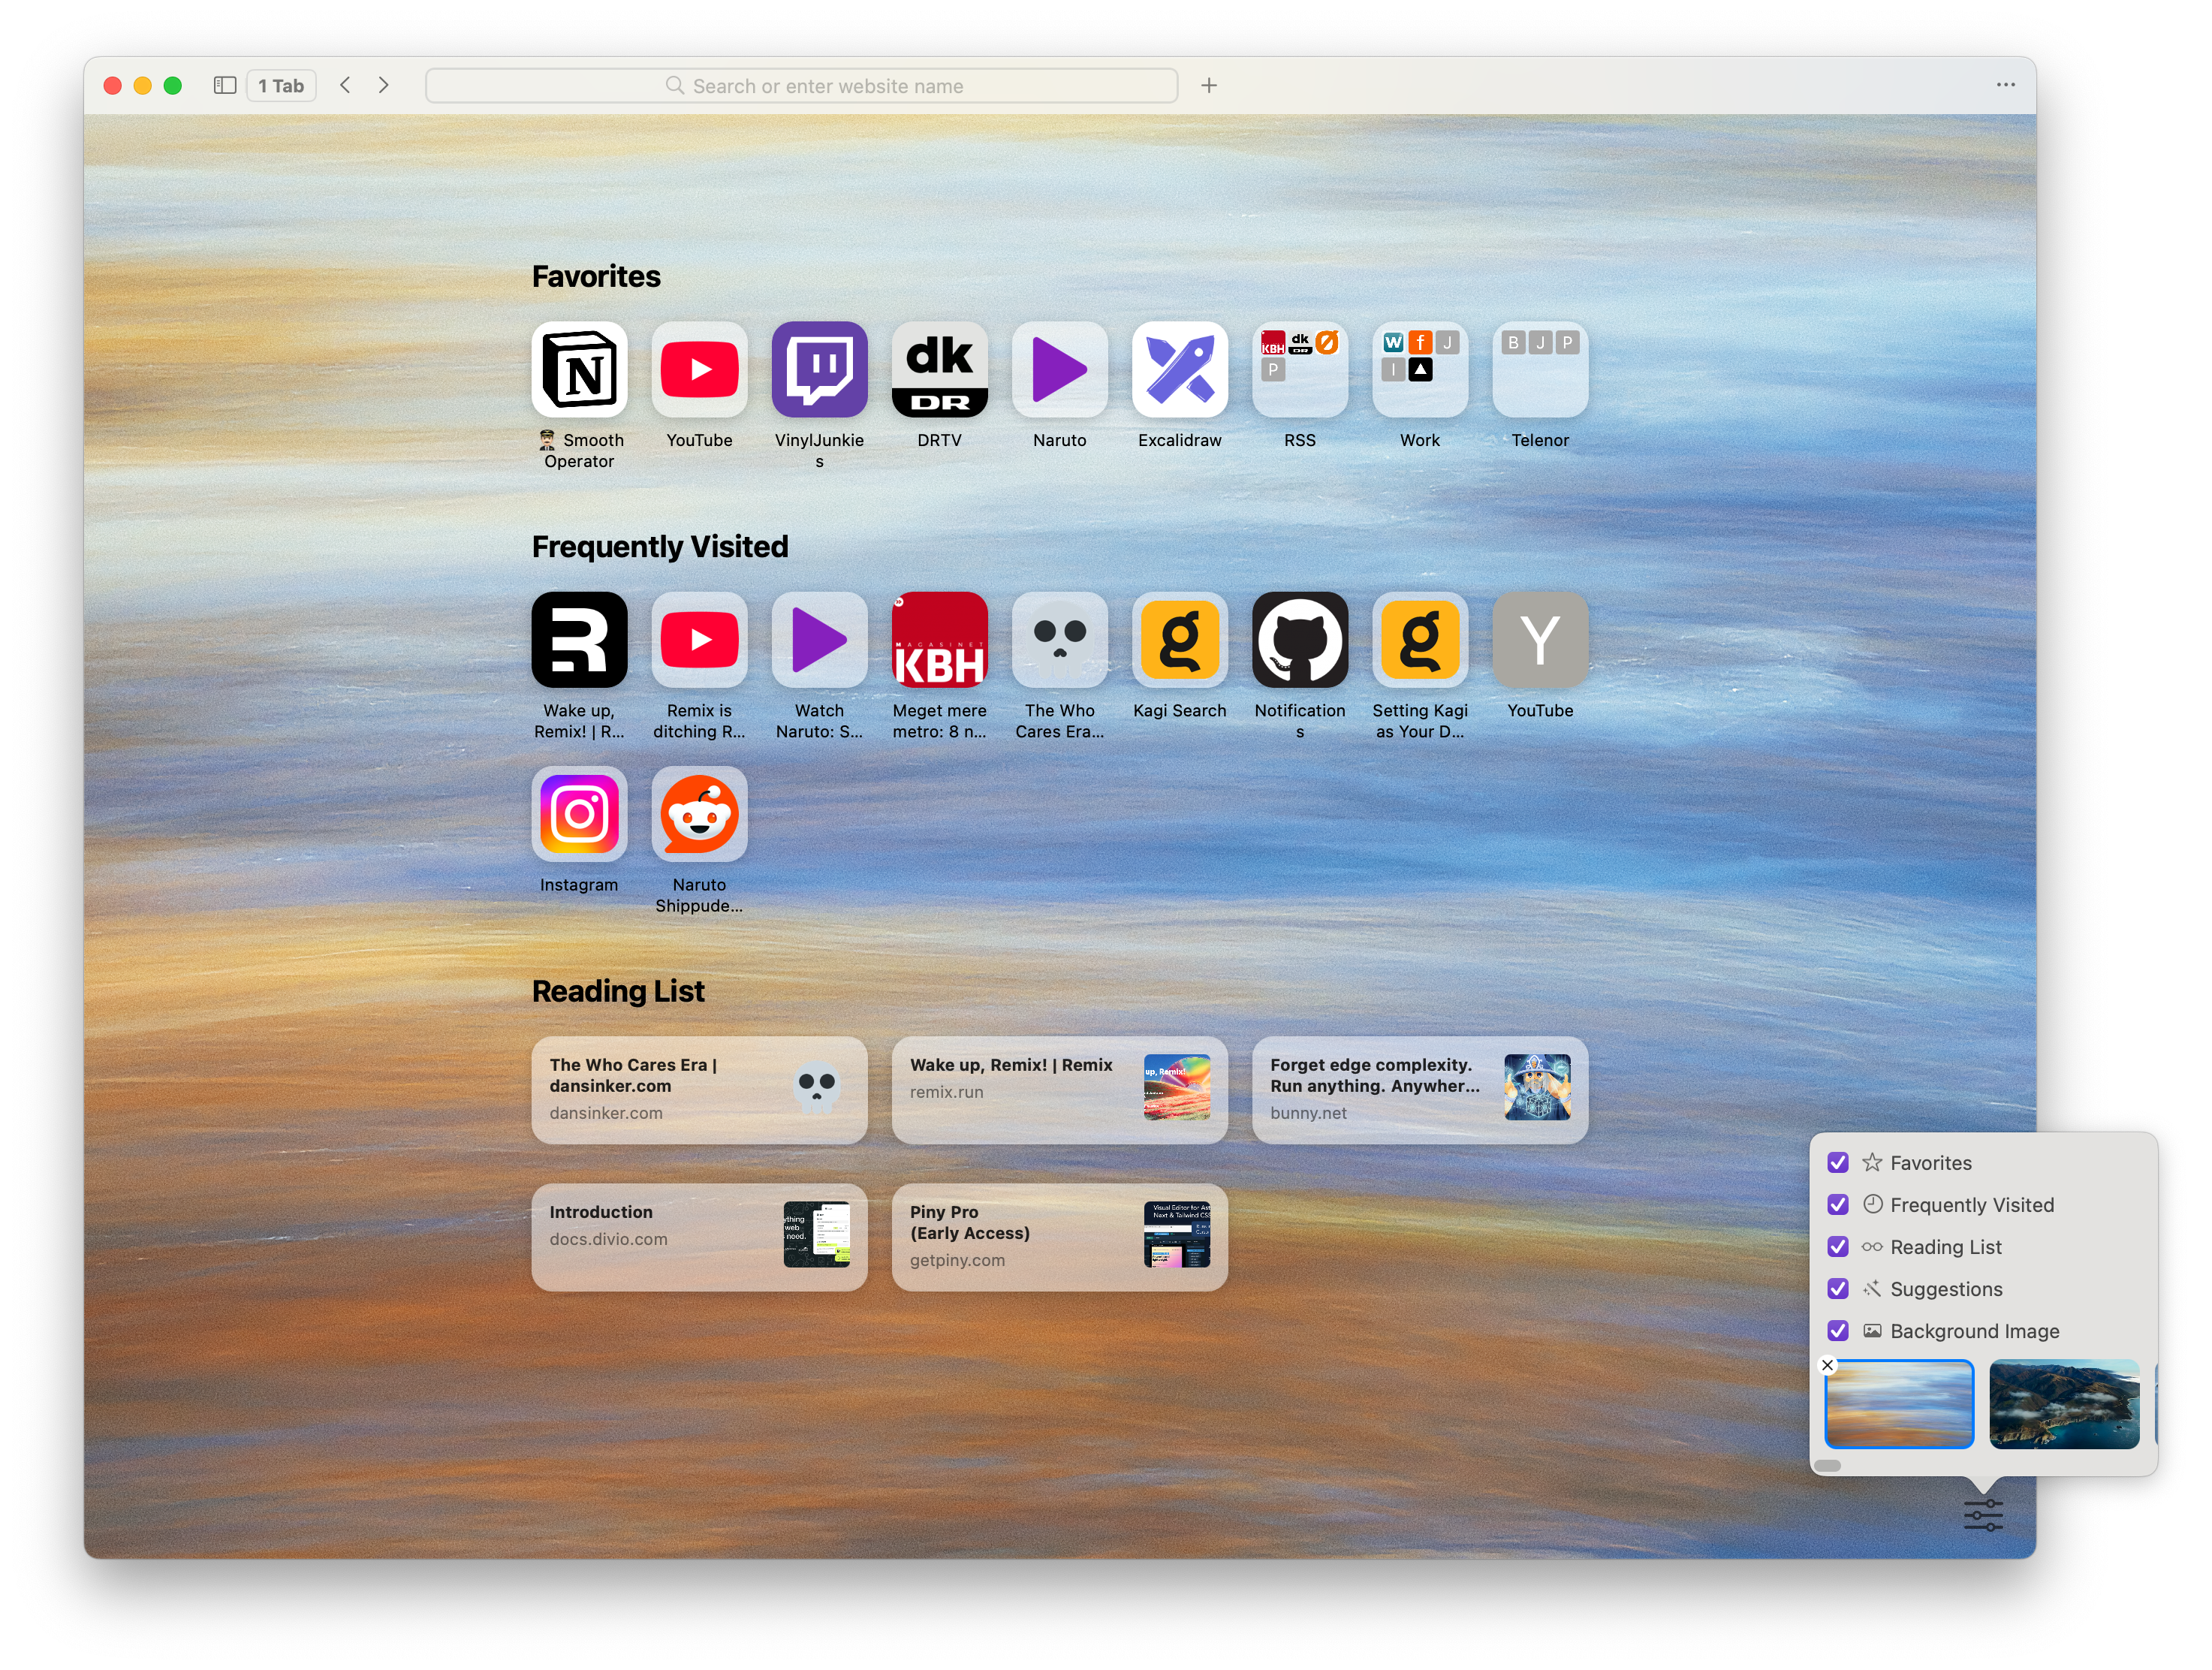
Task: Open Instagram from Frequently Visited
Action: pos(579,814)
